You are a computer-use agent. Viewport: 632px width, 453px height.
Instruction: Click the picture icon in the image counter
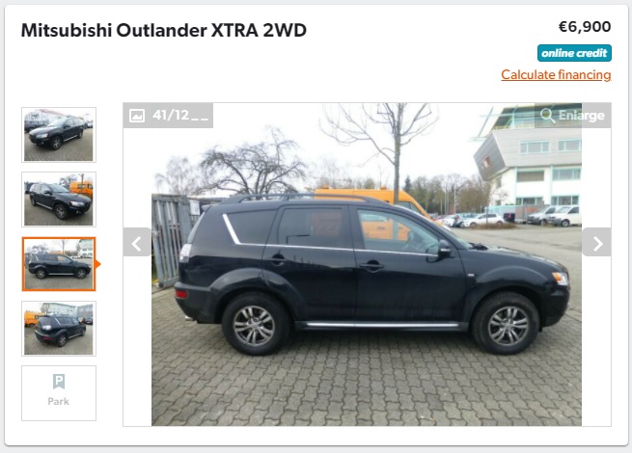coord(137,116)
